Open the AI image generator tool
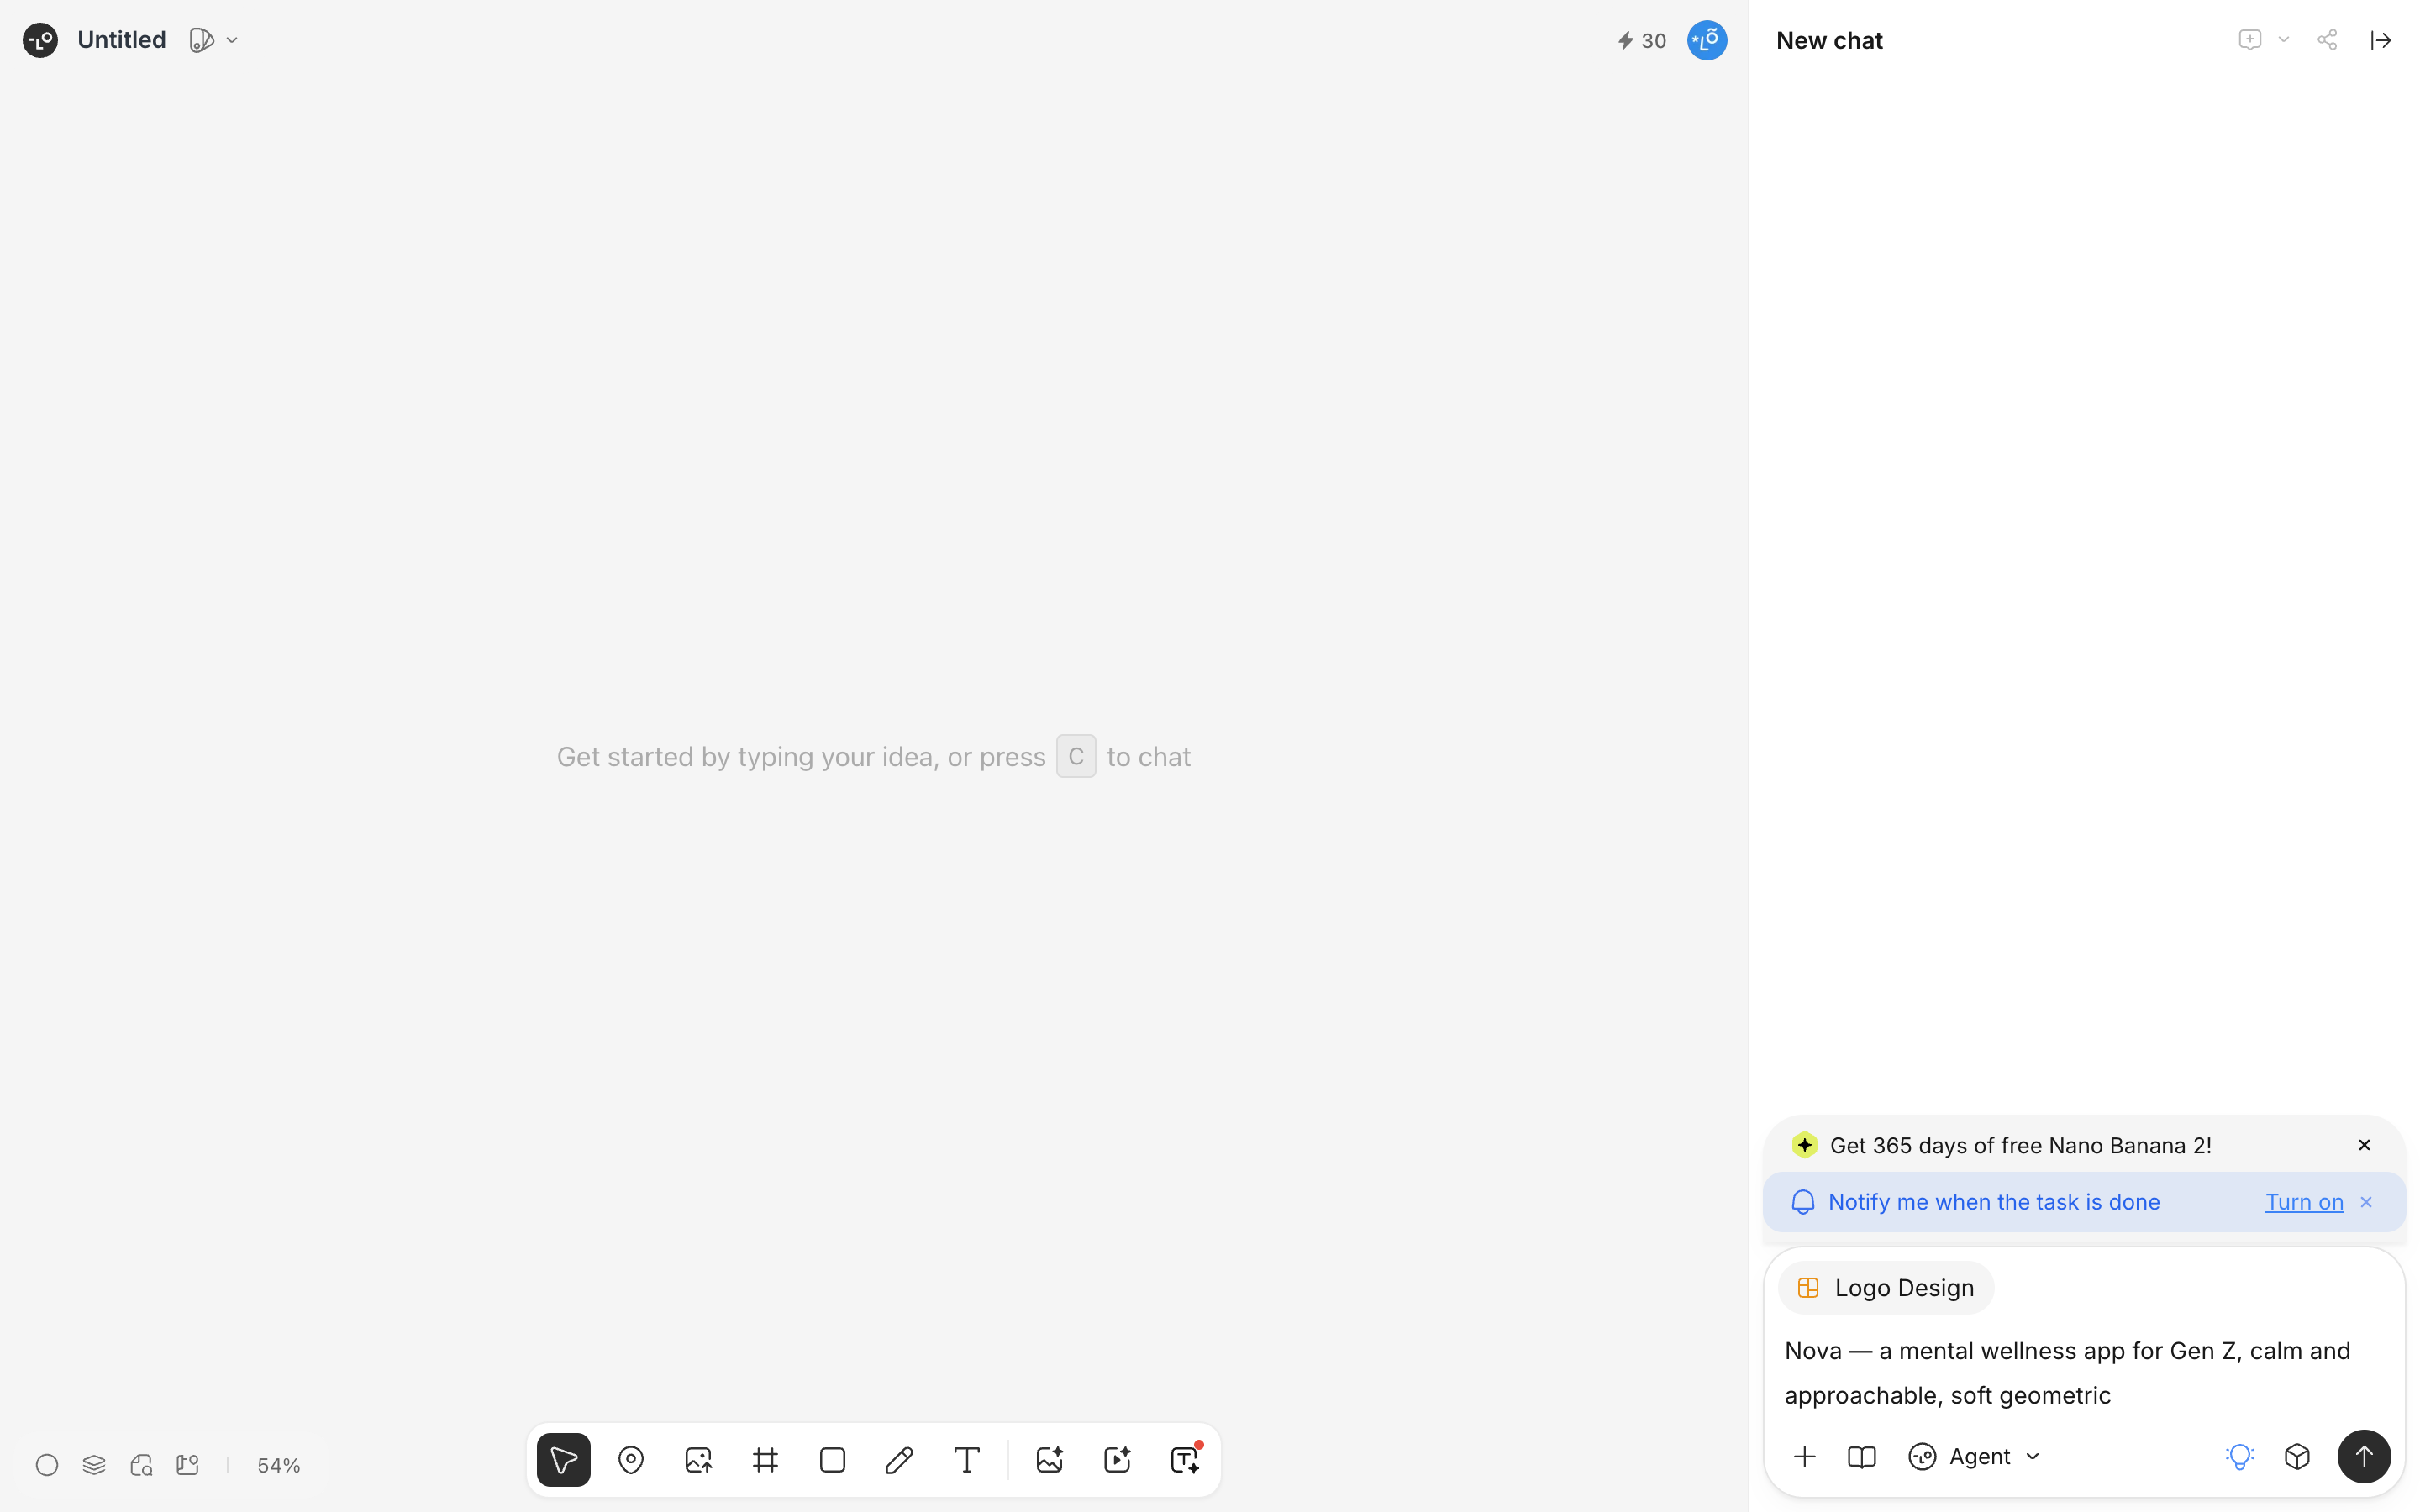 [x=1050, y=1460]
